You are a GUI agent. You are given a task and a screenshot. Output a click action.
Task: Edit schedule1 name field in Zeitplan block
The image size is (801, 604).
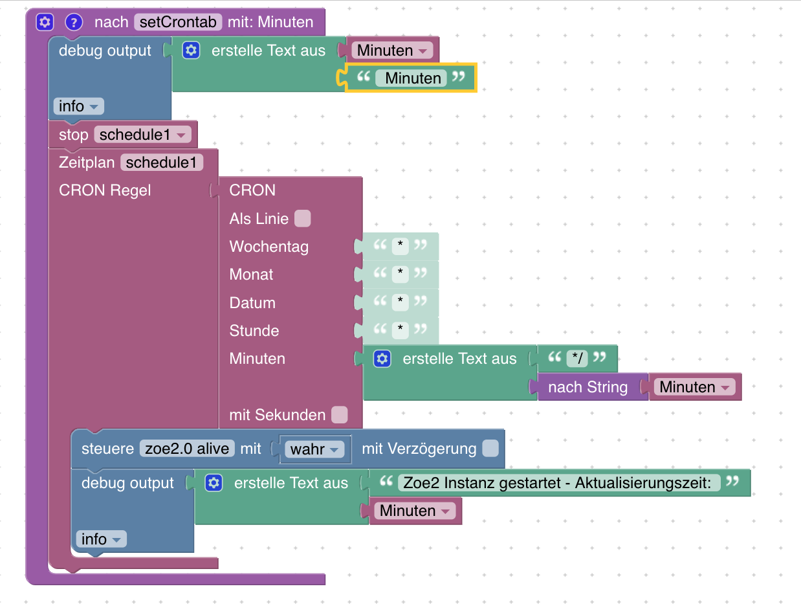pos(161,162)
